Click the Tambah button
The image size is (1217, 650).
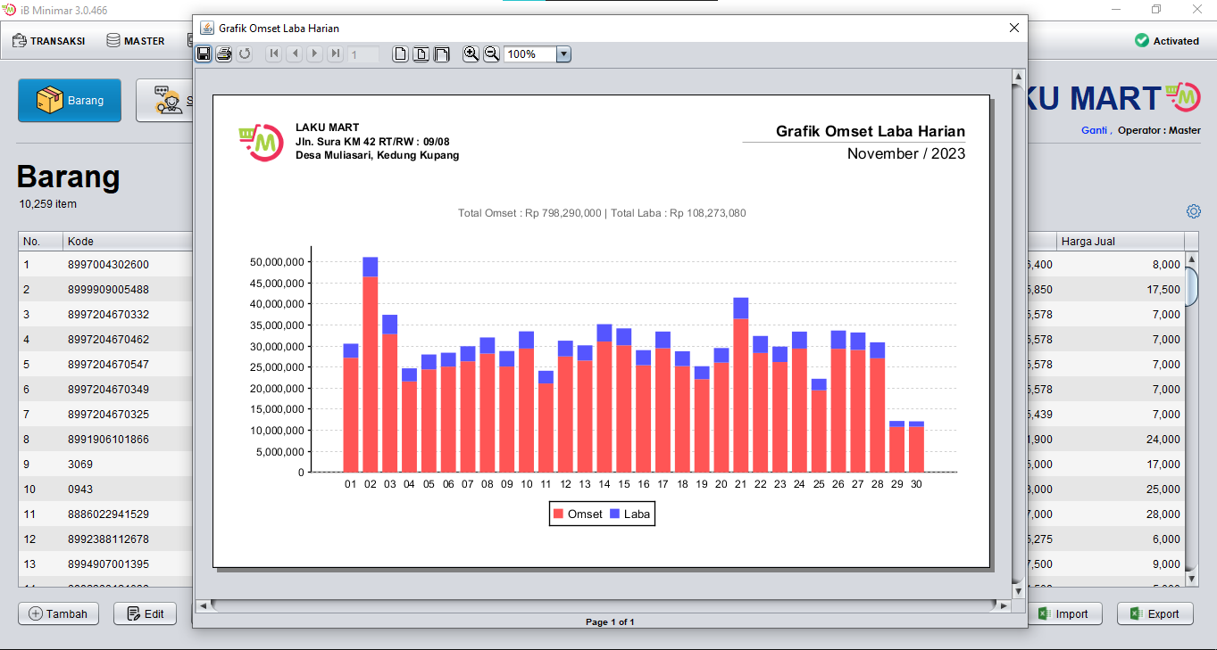pos(59,613)
